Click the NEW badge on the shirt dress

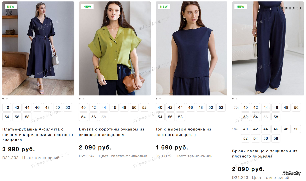(x=11, y=7)
